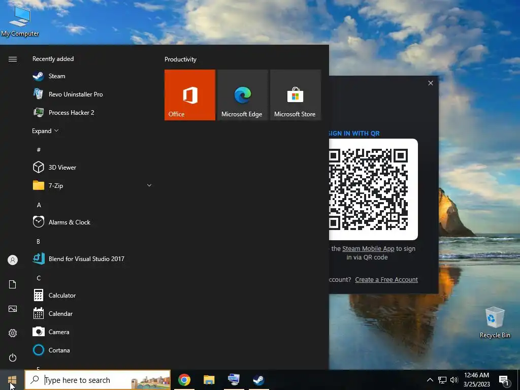Click the C letter group header
This screenshot has width=520, height=390.
39,278
